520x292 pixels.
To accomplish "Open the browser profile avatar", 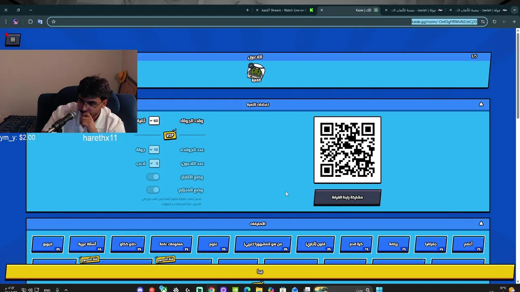I will click(16, 22).
